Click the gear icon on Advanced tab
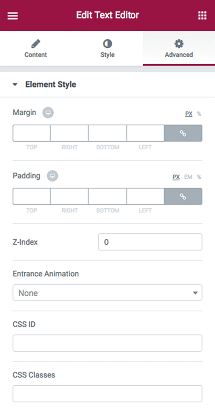 coord(179,44)
